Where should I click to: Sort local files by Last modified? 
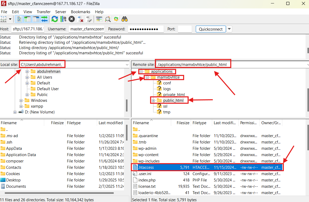111,123
